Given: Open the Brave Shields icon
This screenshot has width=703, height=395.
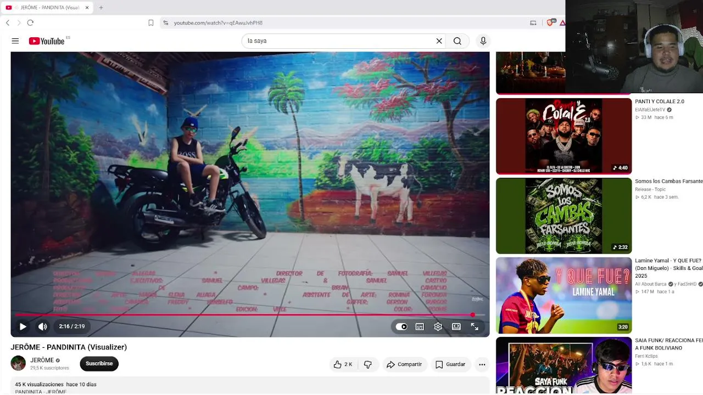Looking at the screenshot, I should click(x=550, y=22).
